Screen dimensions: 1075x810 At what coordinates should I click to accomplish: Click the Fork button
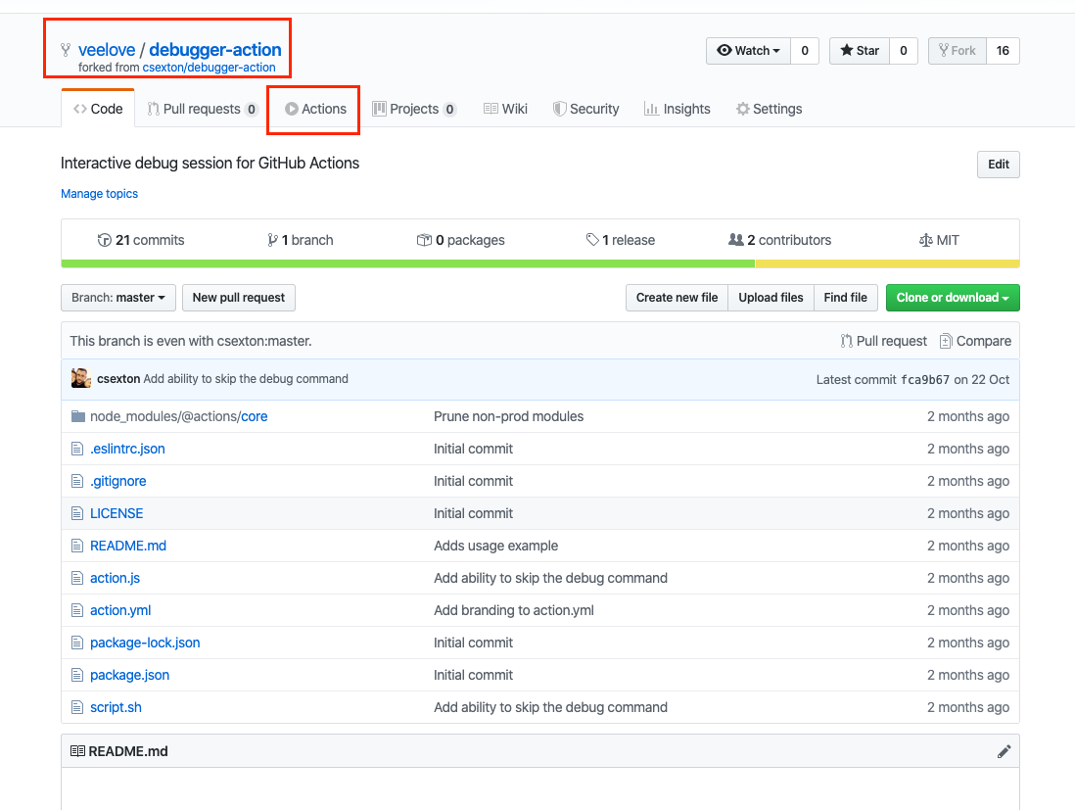(x=958, y=51)
